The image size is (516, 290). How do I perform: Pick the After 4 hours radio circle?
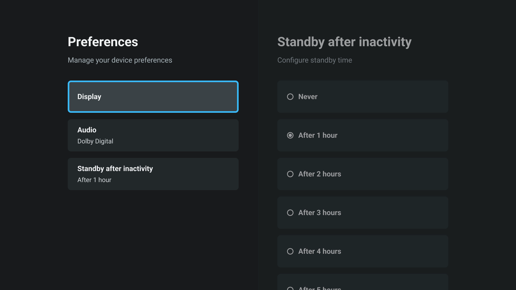290,251
